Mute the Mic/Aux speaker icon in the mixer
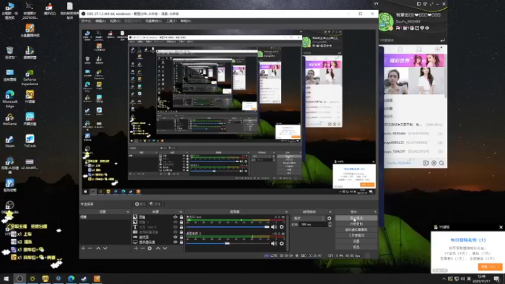Screen dimensions: 505x284 point(274,227)
